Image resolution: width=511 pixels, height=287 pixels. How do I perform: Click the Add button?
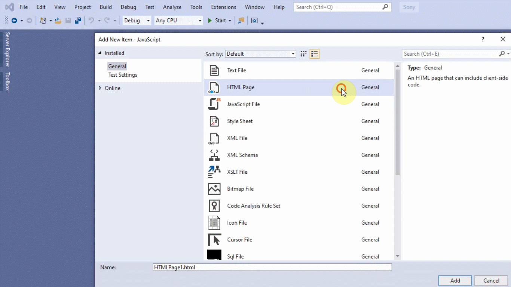click(455, 280)
